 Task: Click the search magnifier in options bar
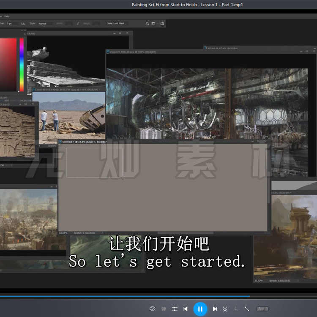pos(148,24)
